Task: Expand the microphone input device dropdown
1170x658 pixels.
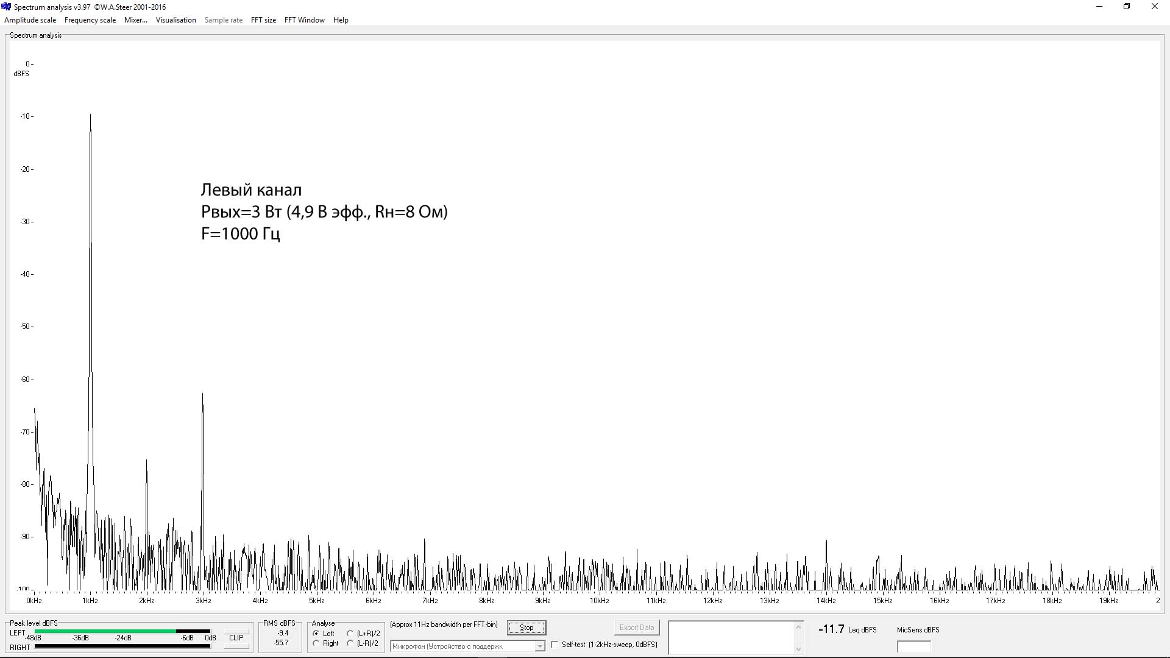Action: tap(539, 646)
